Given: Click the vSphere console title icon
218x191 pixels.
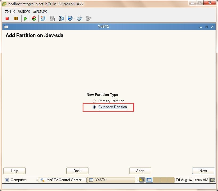Looking at the screenshot, I should [x=4, y=4].
